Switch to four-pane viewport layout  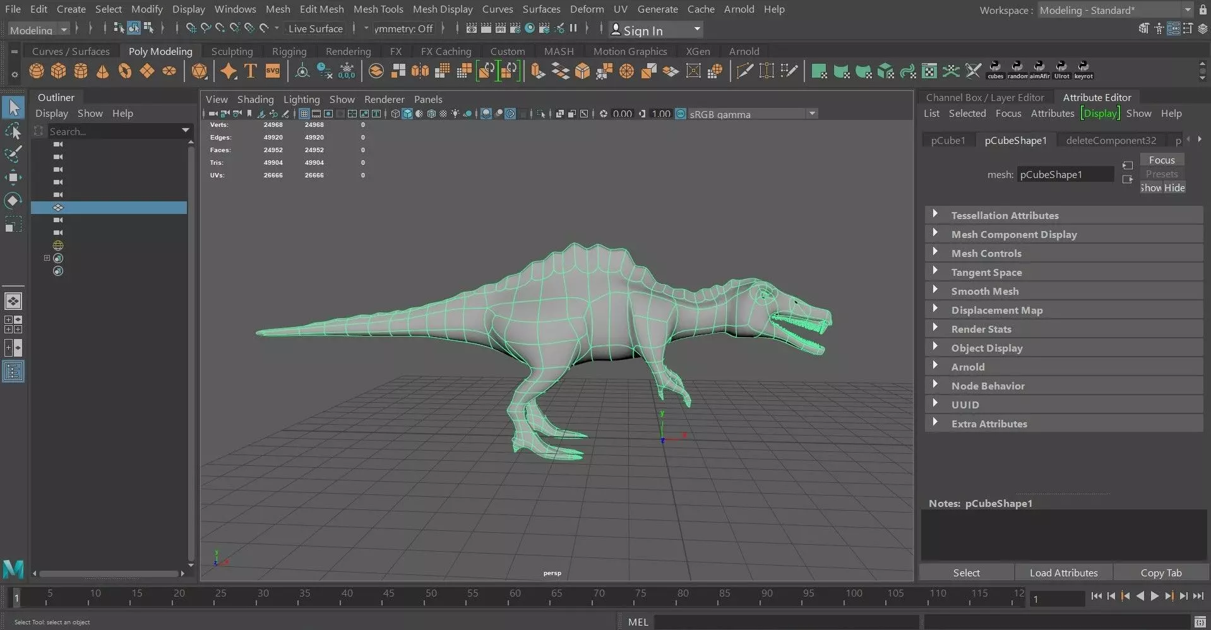[13, 324]
